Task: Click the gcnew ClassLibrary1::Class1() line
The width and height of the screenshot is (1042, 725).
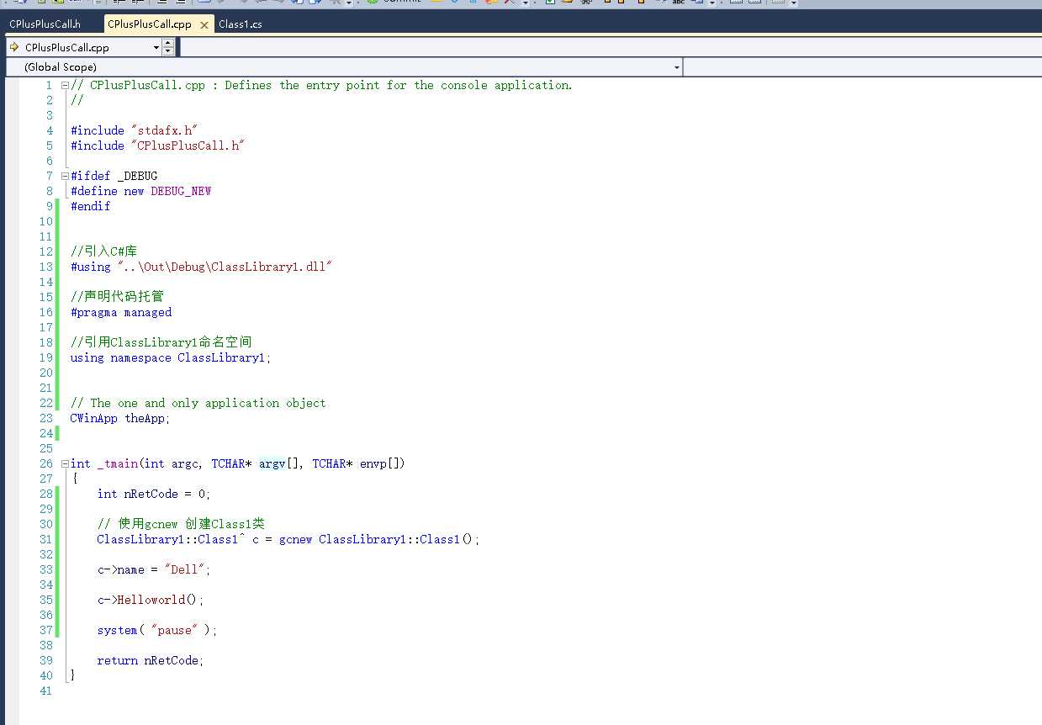Action: pos(288,539)
